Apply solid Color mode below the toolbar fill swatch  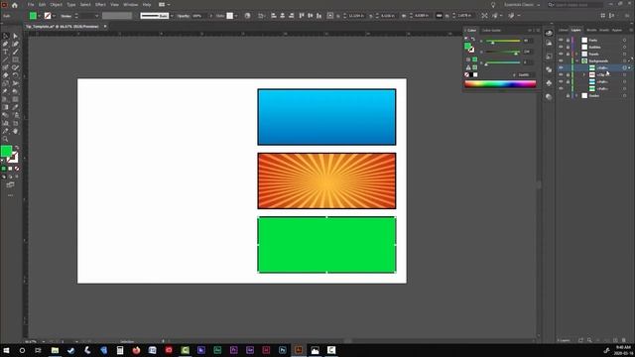pyautogui.click(x=4, y=169)
